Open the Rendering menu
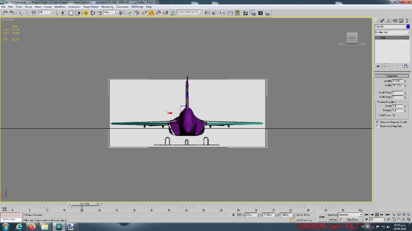The width and height of the screenshot is (412, 231). [x=107, y=7]
